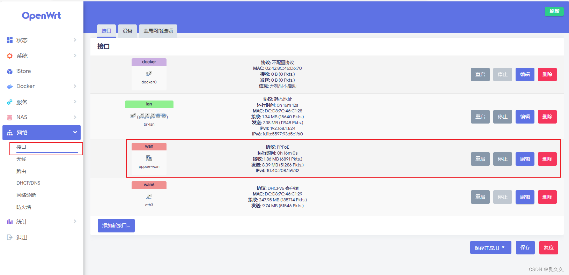Click the red wan interface label
Viewport: 569px width, 275px height.
(149, 146)
